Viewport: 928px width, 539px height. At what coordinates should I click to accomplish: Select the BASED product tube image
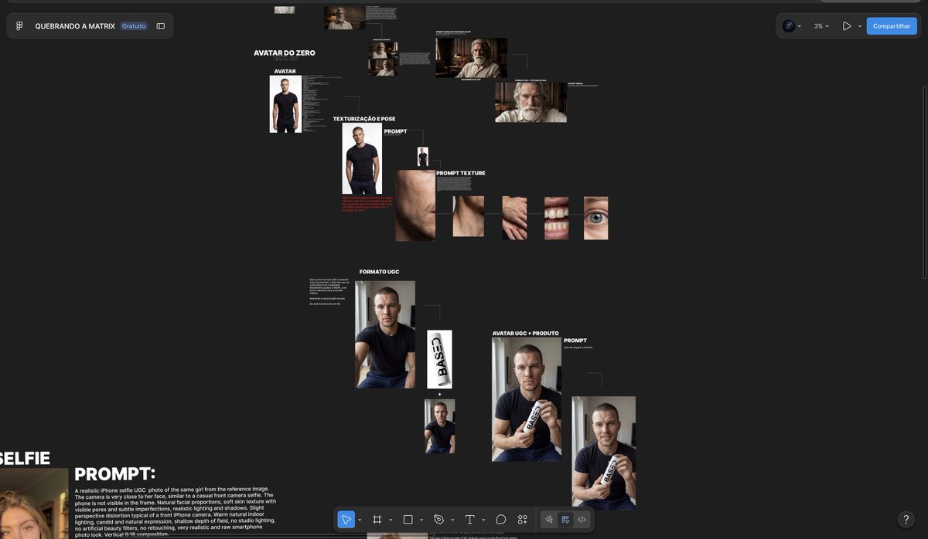(439, 359)
